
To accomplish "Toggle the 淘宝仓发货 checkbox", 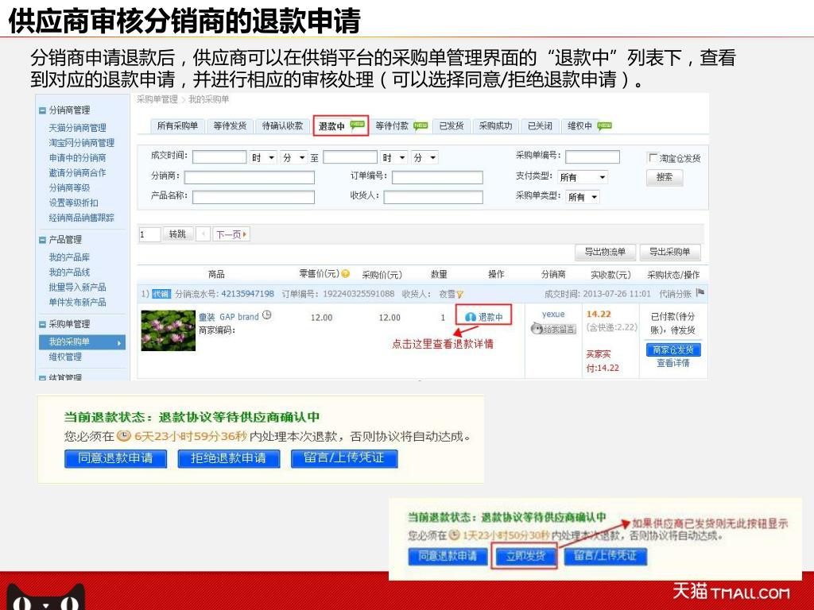I will (x=653, y=157).
